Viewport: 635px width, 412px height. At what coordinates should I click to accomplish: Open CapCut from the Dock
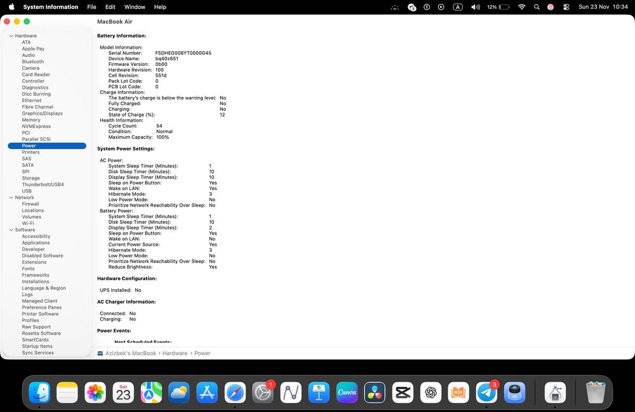(403, 392)
